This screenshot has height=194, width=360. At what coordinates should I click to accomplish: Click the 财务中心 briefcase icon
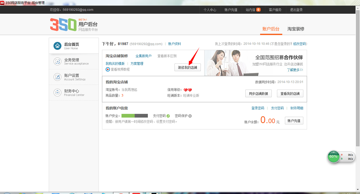click(57, 93)
